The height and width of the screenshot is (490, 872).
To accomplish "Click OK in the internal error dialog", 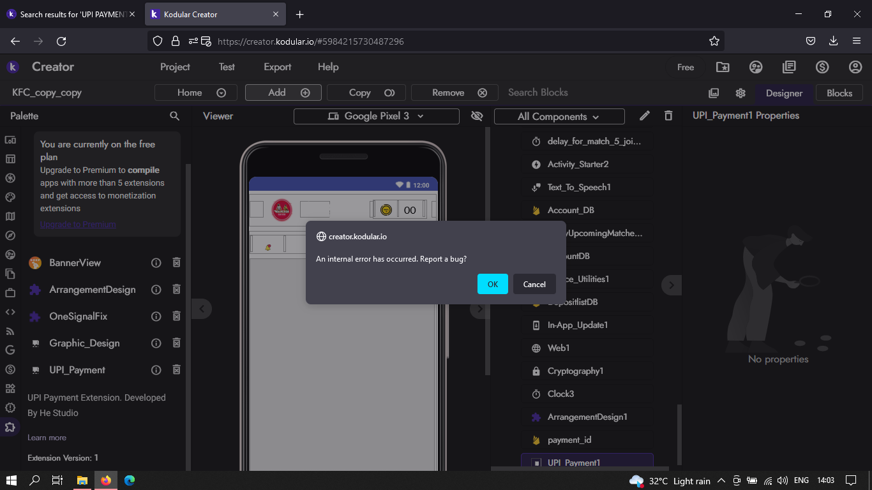I will point(492,284).
